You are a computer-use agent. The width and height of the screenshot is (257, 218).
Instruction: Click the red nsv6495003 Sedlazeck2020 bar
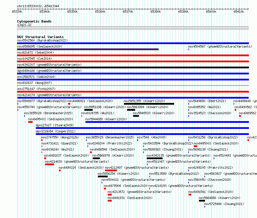point(31,122)
